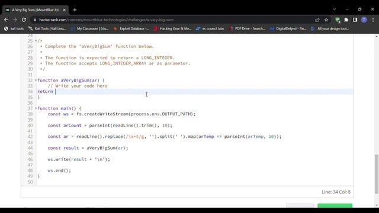
Task: Click the Line: 34 Col: 8 status text
Action: click(x=336, y=192)
